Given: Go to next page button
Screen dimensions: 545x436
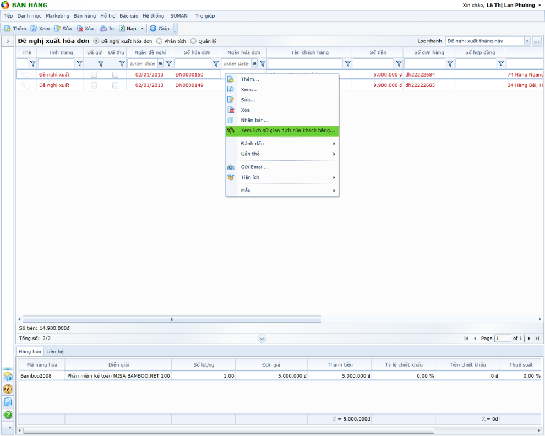Looking at the screenshot, I should click(529, 339).
